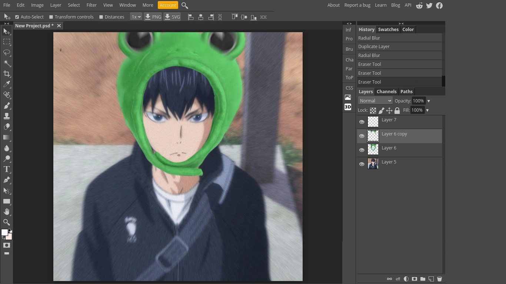506x284 pixels.
Task: Hide Layer 6 using its eye icon
Action: click(362, 150)
